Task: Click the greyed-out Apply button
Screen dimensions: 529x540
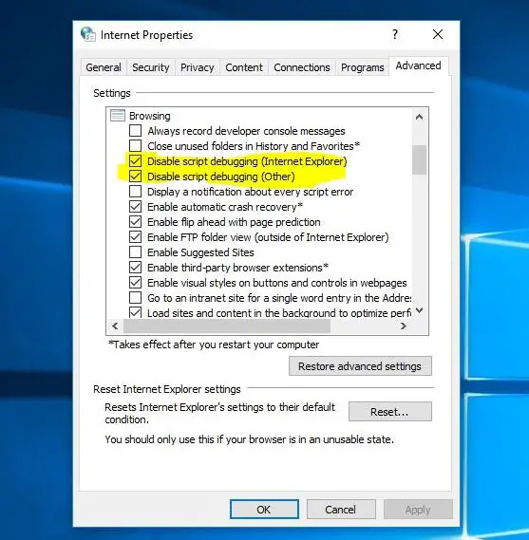Action: pos(418,510)
